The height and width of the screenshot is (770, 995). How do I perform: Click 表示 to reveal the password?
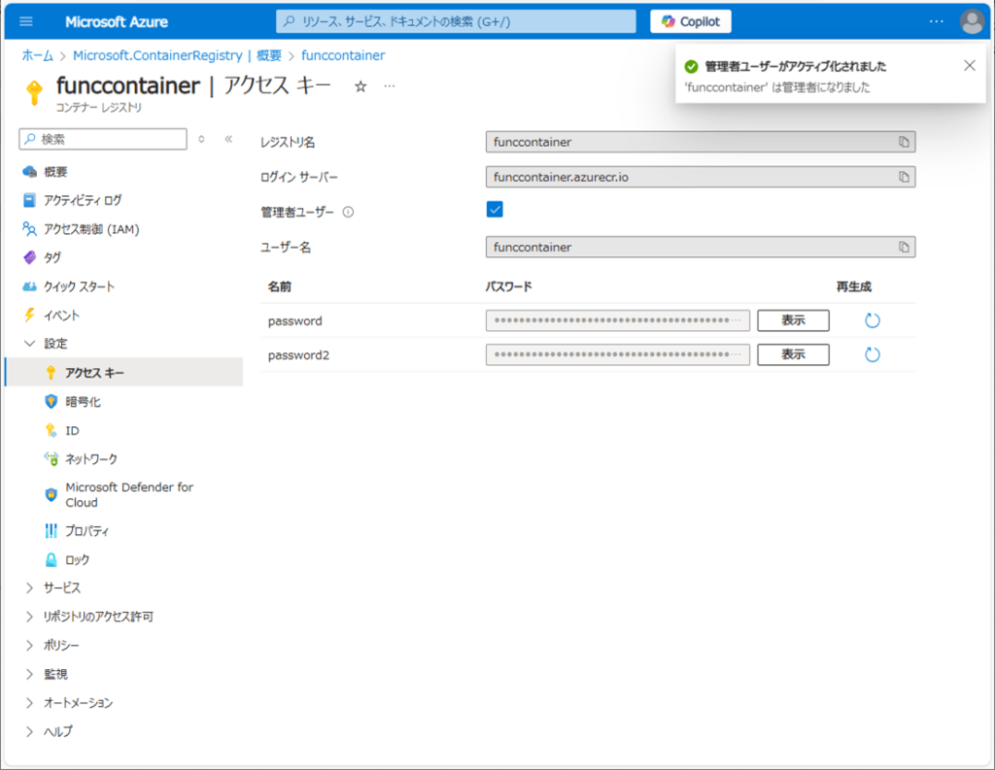[x=793, y=319]
